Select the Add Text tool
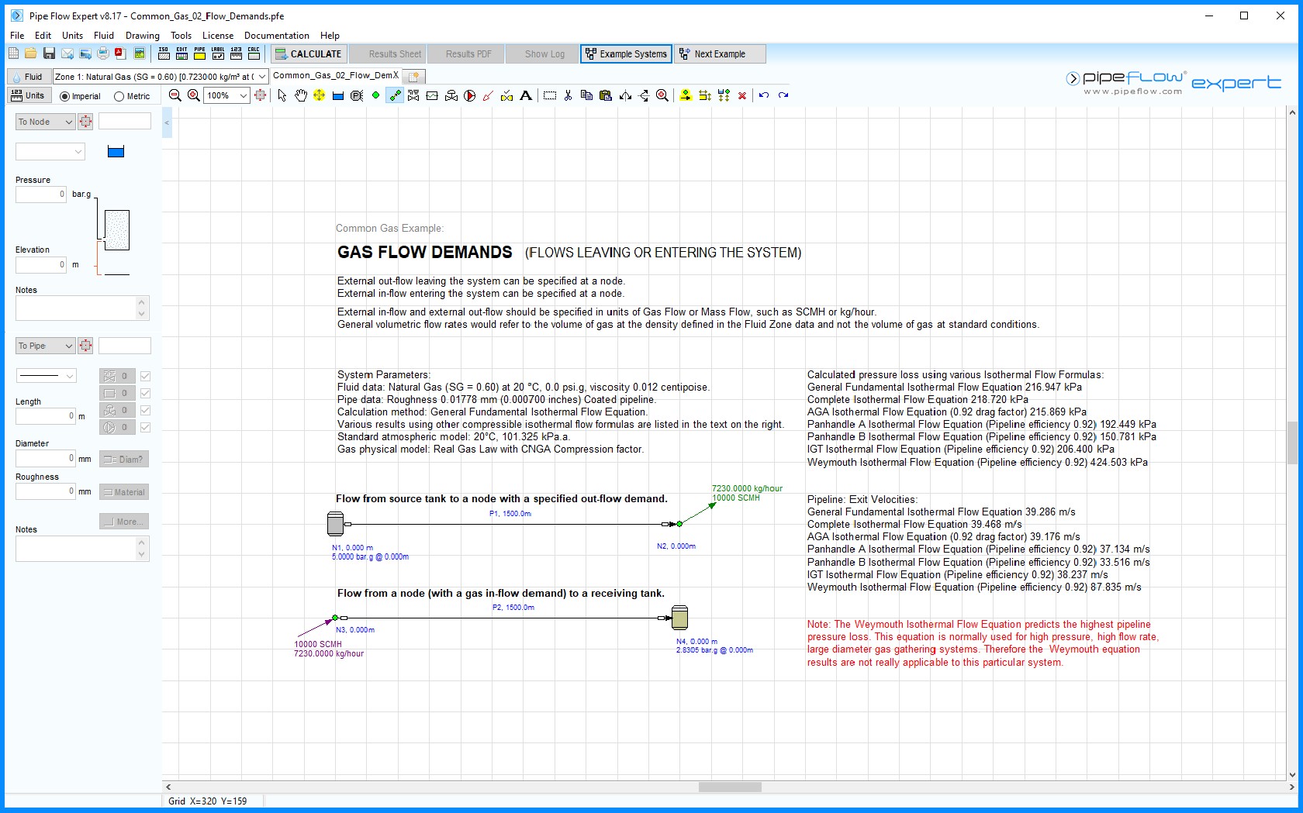 (526, 95)
